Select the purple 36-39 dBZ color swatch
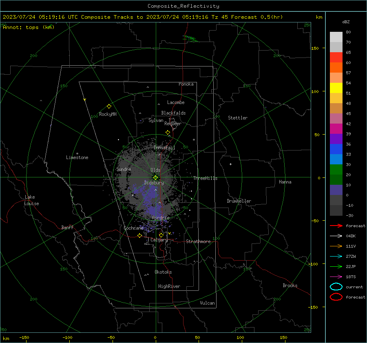Image resolution: width=367 pixels, height=343 pixels. [x=336, y=139]
